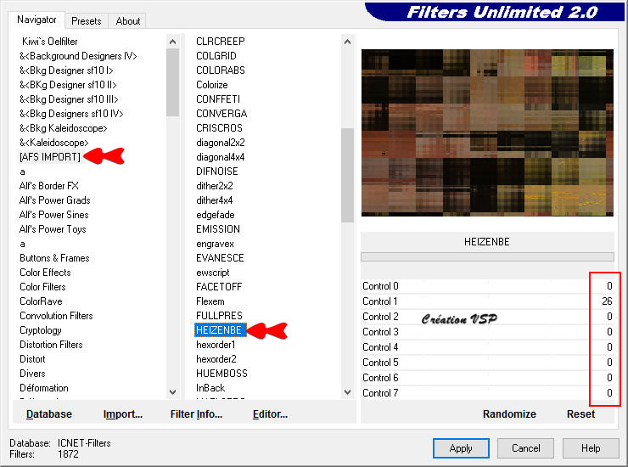Select Alf's Power Grads category
The image size is (628, 467).
tap(54, 200)
